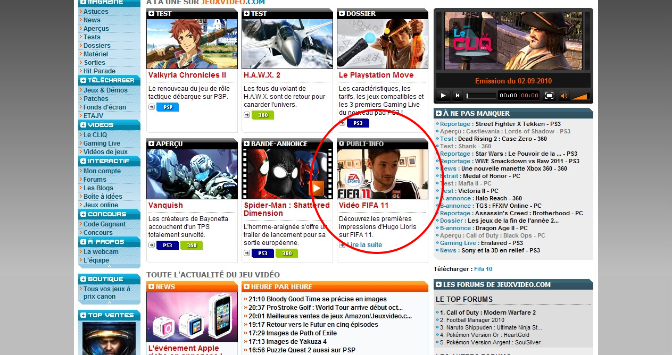The image size is (672, 355).
Task: Click arrow icon of TEST header above Valkyria Chronicles
Action: [x=152, y=13]
